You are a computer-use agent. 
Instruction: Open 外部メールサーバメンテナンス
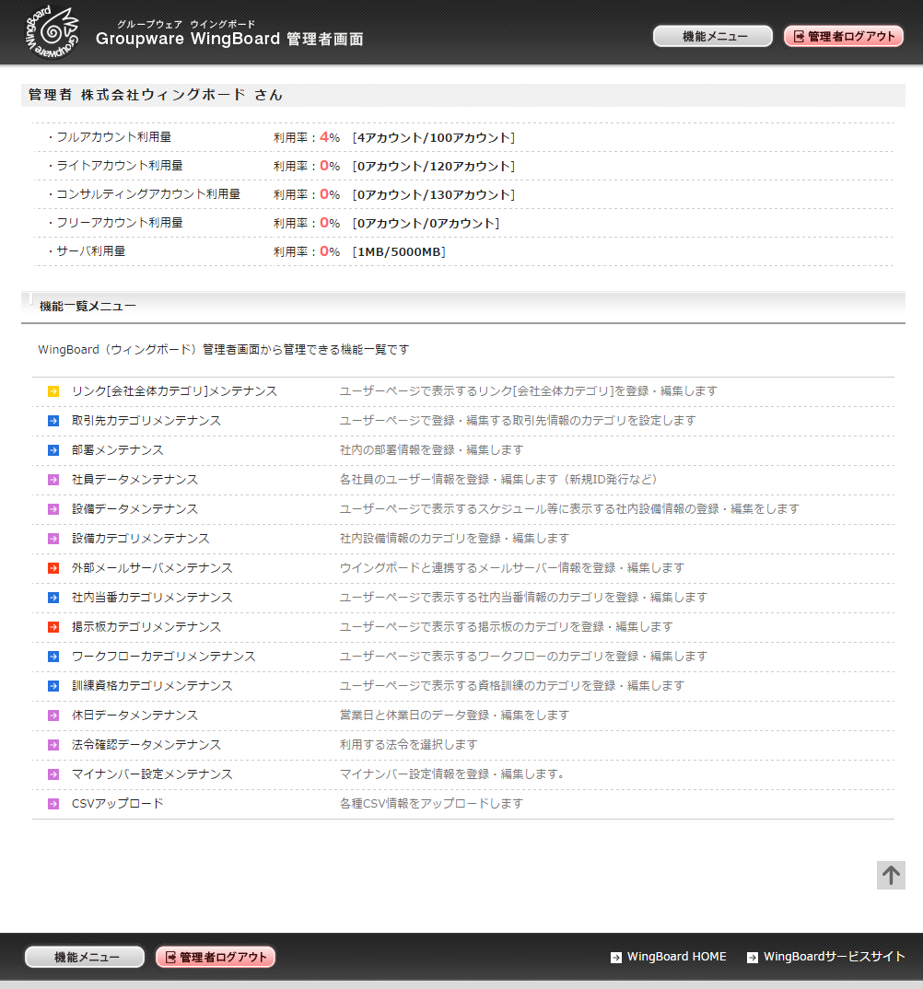tap(152, 568)
